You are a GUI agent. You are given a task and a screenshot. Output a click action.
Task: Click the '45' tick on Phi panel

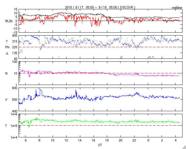point(16,59)
